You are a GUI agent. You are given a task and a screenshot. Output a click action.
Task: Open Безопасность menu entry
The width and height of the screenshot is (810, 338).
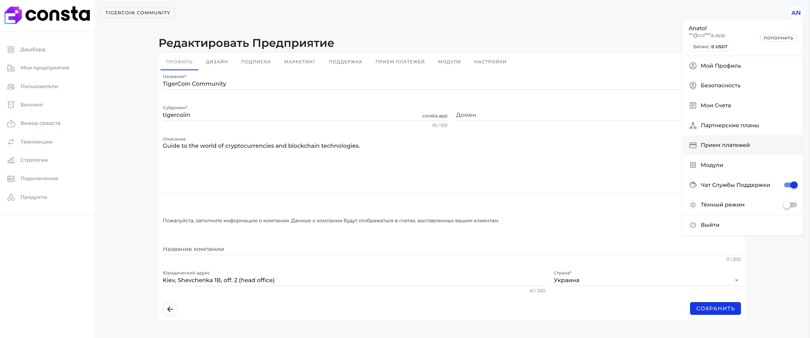742,85
